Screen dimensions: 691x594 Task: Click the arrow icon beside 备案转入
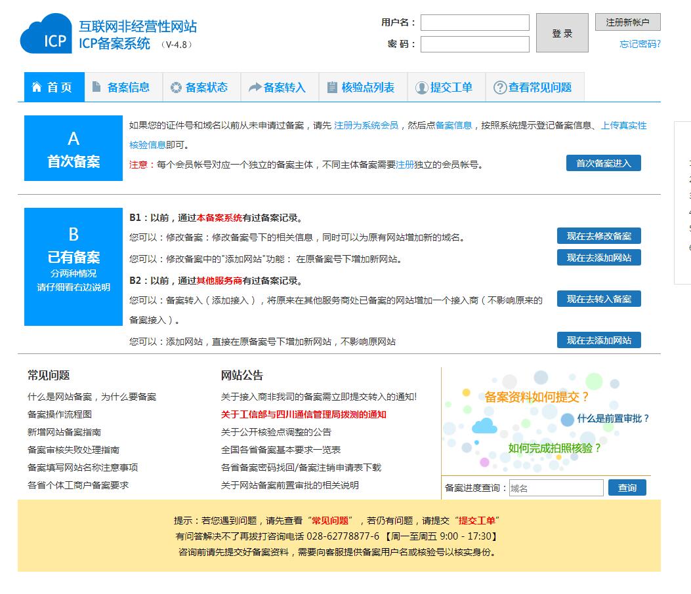pyautogui.click(x=255, y=87)
